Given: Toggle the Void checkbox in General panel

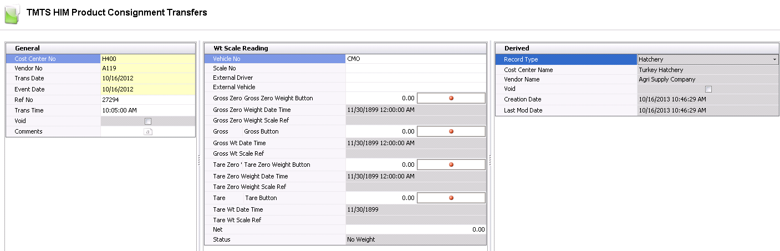Looking at the screenshot, I should [x=147, y=121].
